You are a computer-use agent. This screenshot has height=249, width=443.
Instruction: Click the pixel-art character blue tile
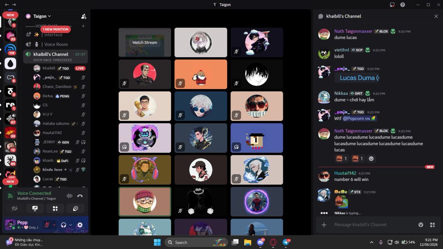coord(257,138)
